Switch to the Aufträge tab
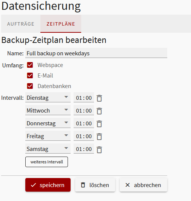Image resolution: width=191 pixels, height=201 pixels. coord(21,24)
